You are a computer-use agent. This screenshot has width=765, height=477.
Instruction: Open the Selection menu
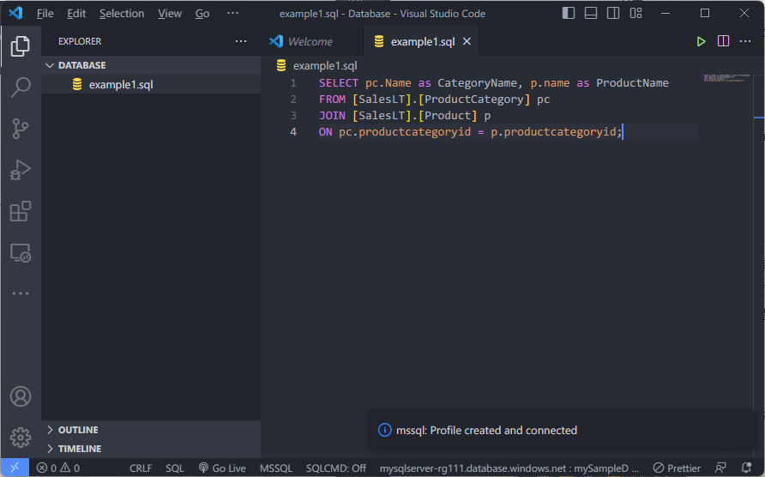click(122, 13)
